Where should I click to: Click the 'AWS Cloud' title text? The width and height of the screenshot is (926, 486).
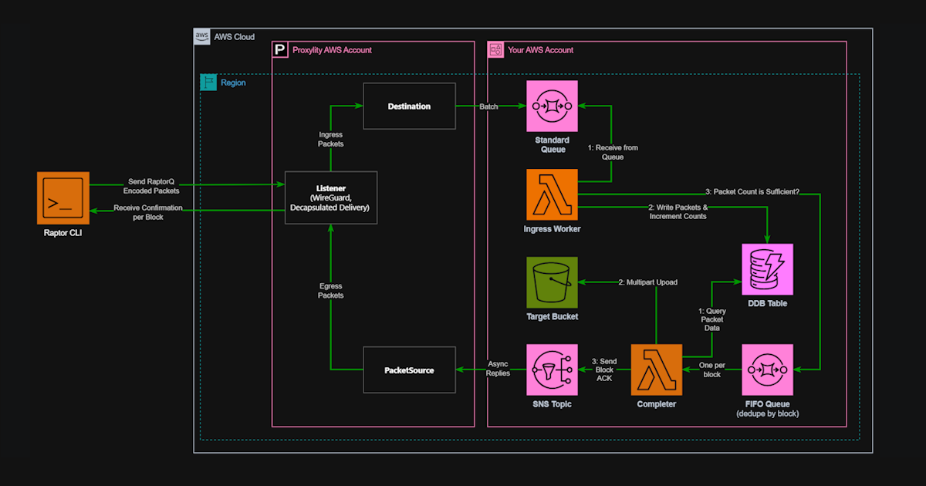pyautogui.click(x=235, y=37)
